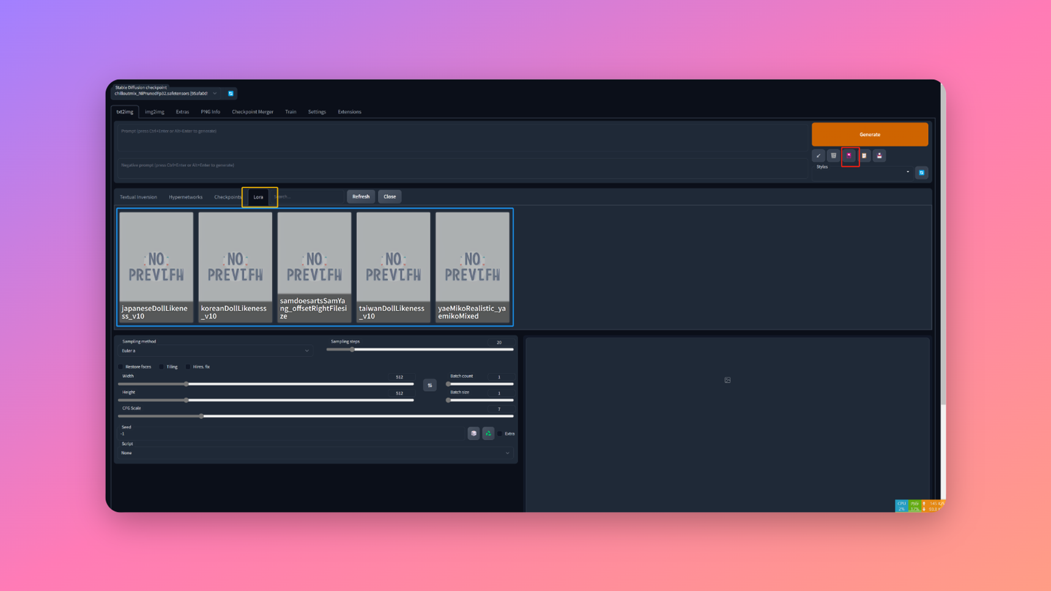Refresh the styles list with blue icon
1051x591 pixels.
(921, 173)
